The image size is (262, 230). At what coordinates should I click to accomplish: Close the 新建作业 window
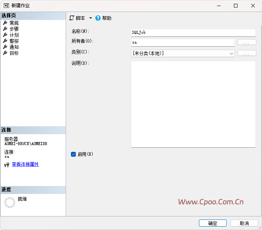(x=253, y=6)
